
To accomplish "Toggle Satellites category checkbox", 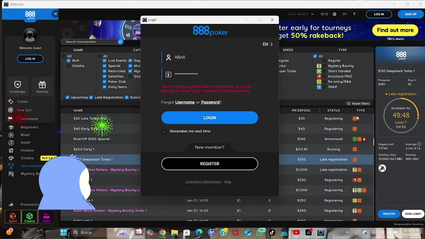I will (105, 76).
